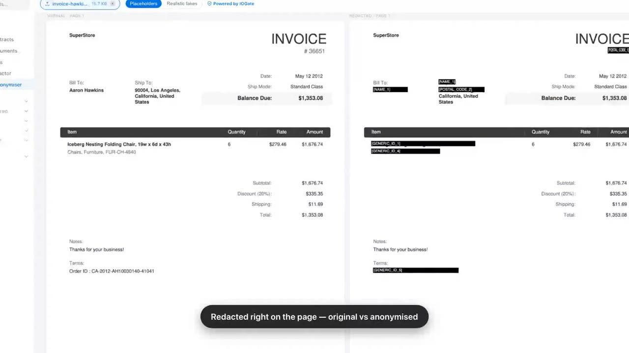Click the Balance Due label in the redacted invoice
This screenshot has width=629, height=353.
[x=558, y=98]
